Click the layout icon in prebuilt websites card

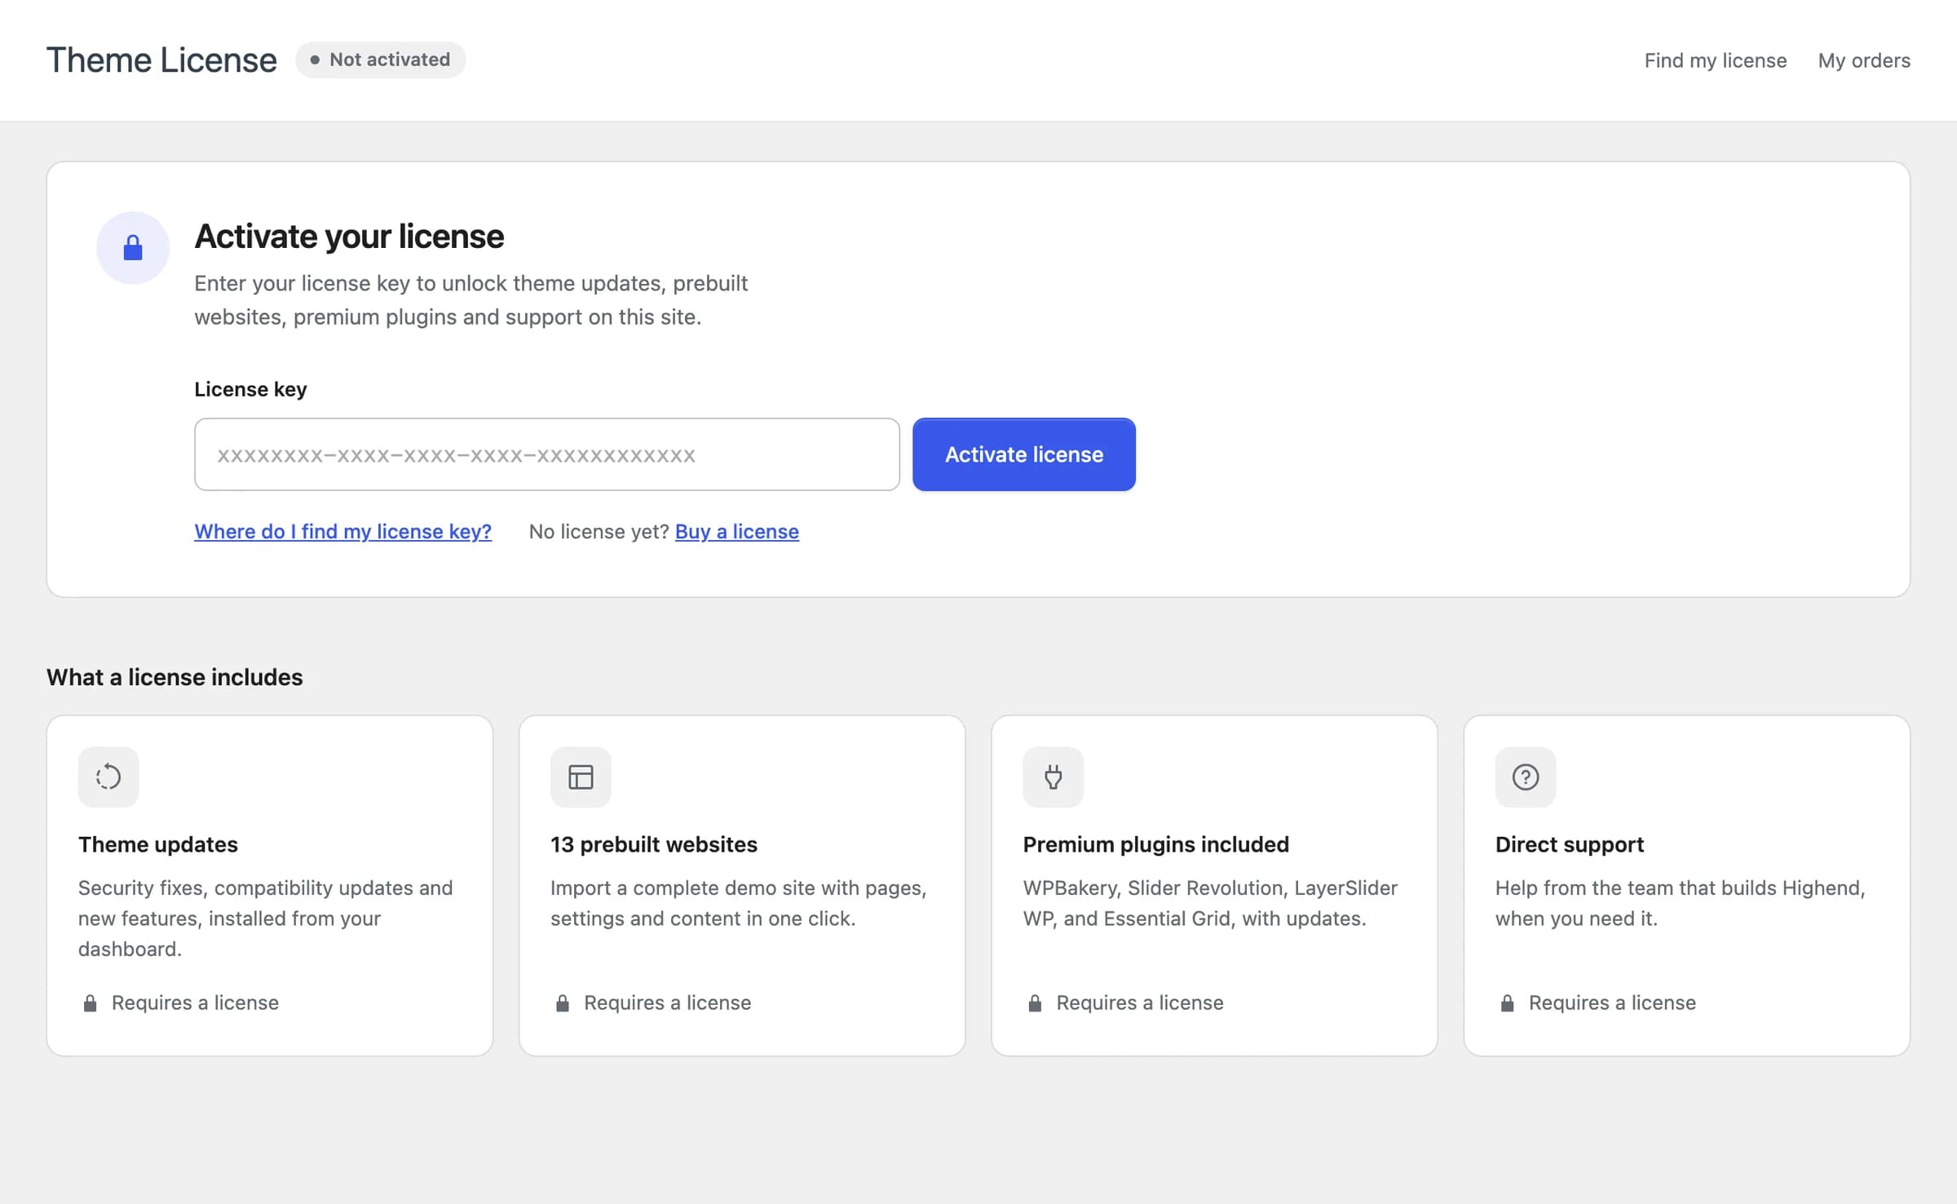point(581,777)
